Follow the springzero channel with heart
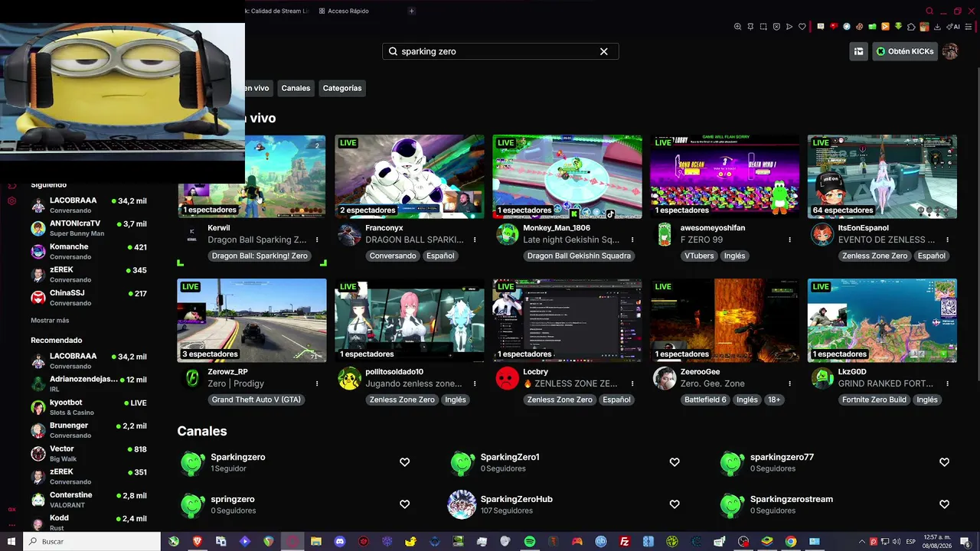This screenshot has height=551, width=980. click(405, 504)
